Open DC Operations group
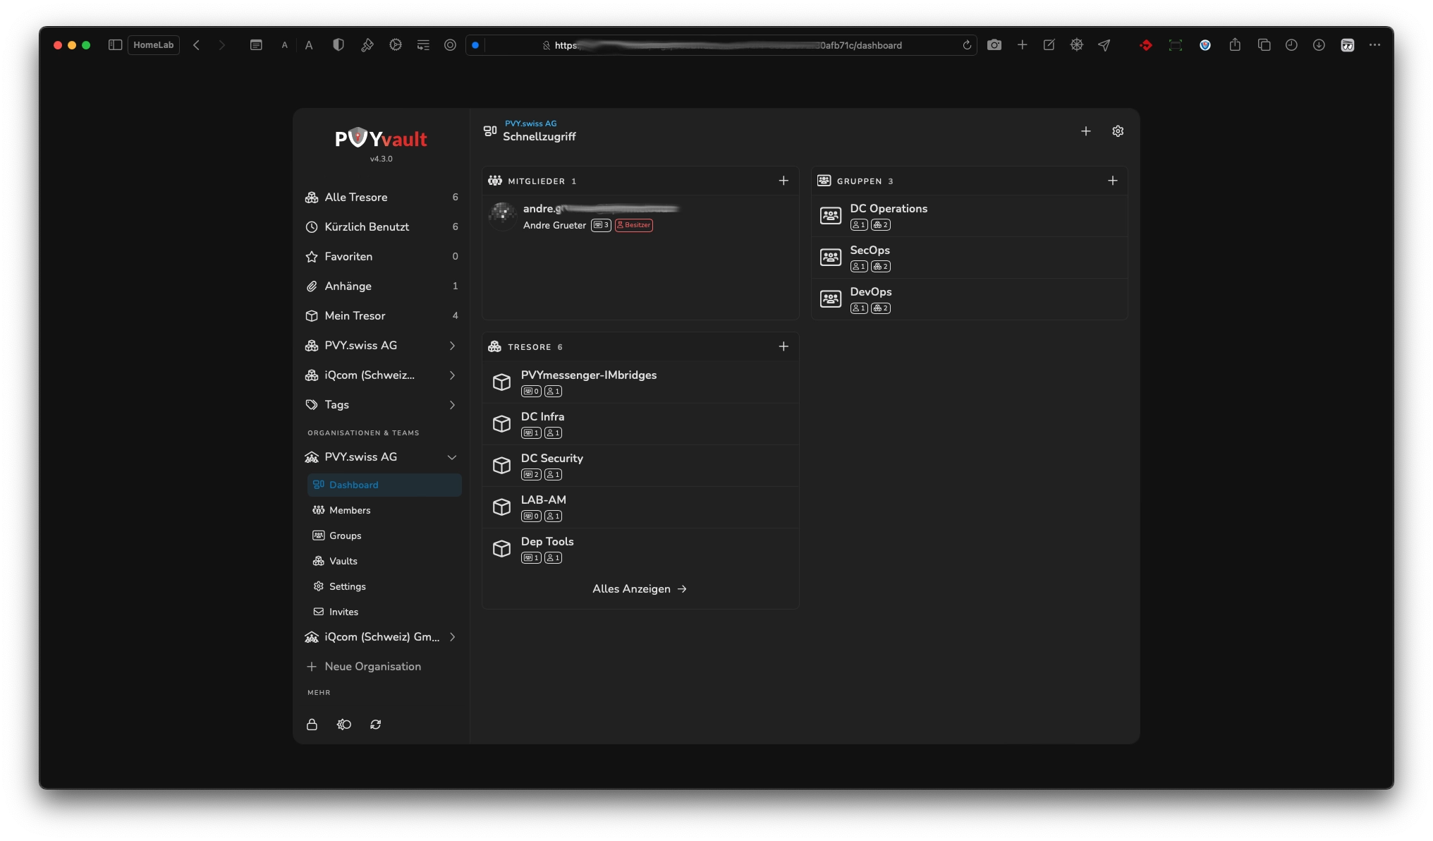The width and height of the screenshot is (1433, 841). [969, 216]
